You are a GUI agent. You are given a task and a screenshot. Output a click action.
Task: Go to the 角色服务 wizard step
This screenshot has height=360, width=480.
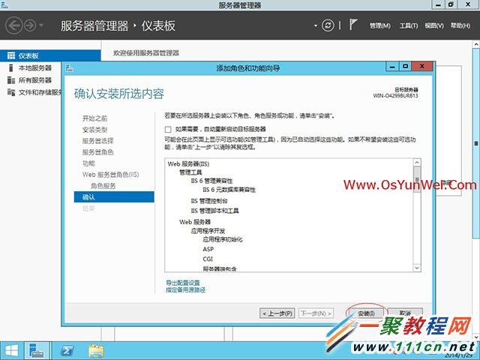tap(103, 186)
